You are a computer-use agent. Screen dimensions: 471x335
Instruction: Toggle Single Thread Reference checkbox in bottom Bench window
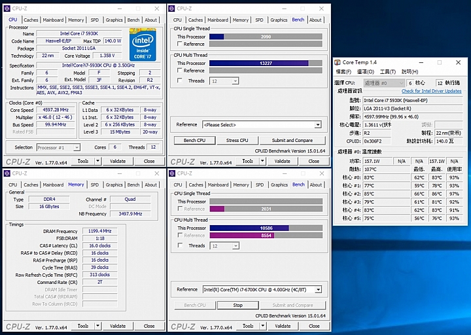tap(180, 209)
